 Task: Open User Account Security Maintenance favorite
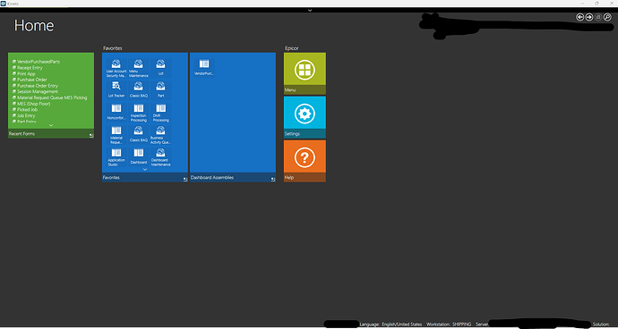click(116, 69)
